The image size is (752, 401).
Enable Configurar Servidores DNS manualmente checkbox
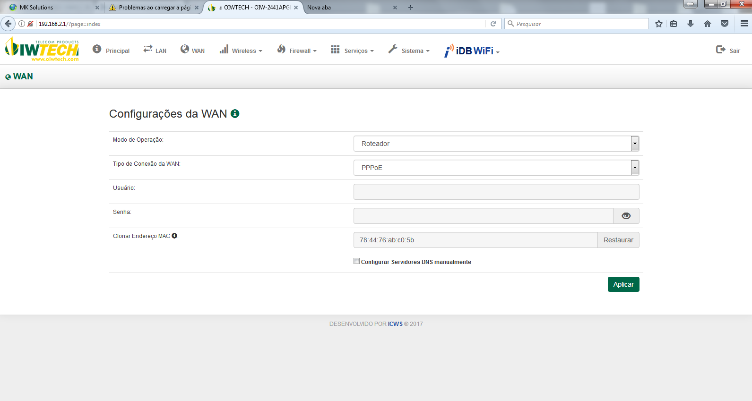357,261
